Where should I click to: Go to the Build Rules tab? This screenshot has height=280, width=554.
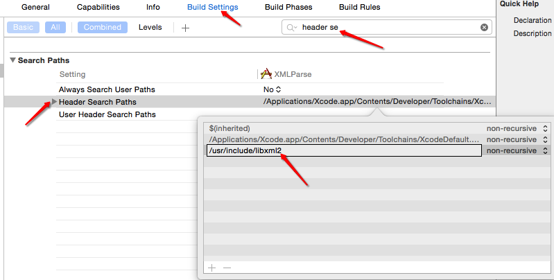360,7
